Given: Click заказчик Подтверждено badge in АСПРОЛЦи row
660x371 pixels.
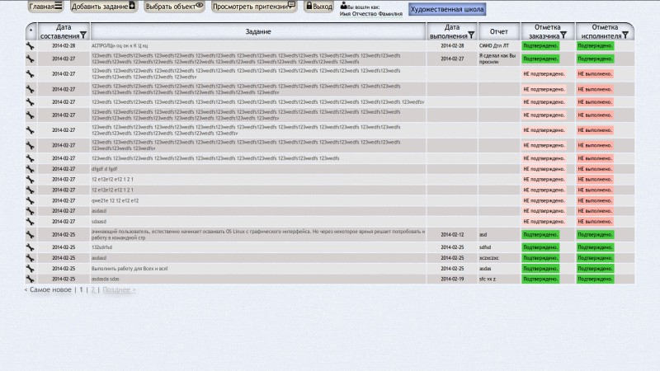Looking at the screenshot, I should click(x=540, y=46).
